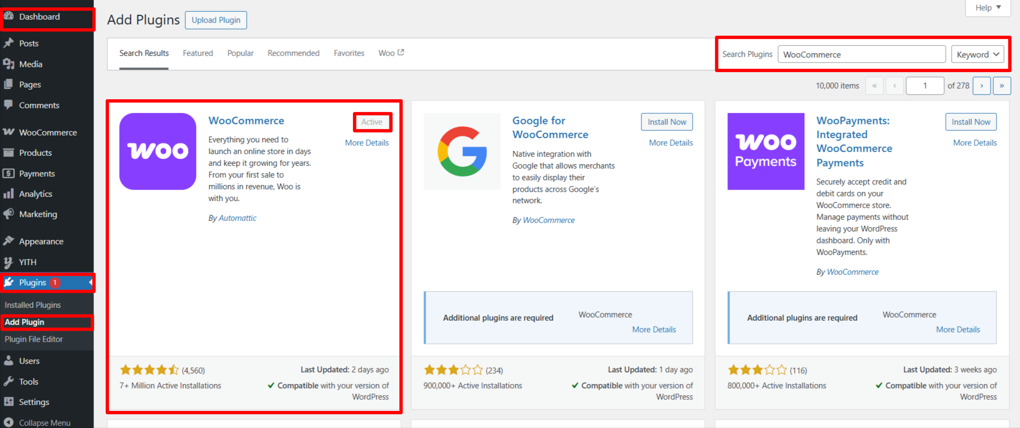Viewport: 1020px width, 428px height.
Task: Click the '10,000 items' count text
Action: 837,85
